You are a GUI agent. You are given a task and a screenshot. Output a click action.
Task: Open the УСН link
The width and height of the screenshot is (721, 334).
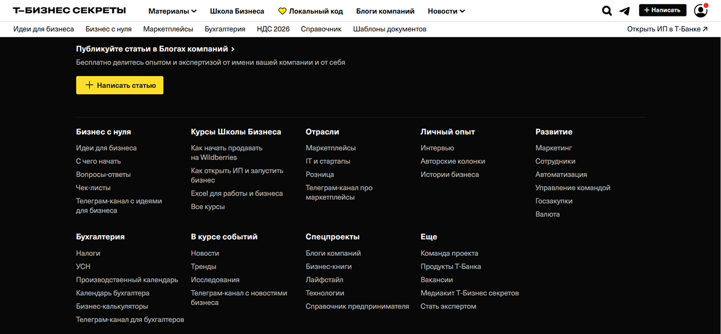pyautogui.click(x=83, y=267)
